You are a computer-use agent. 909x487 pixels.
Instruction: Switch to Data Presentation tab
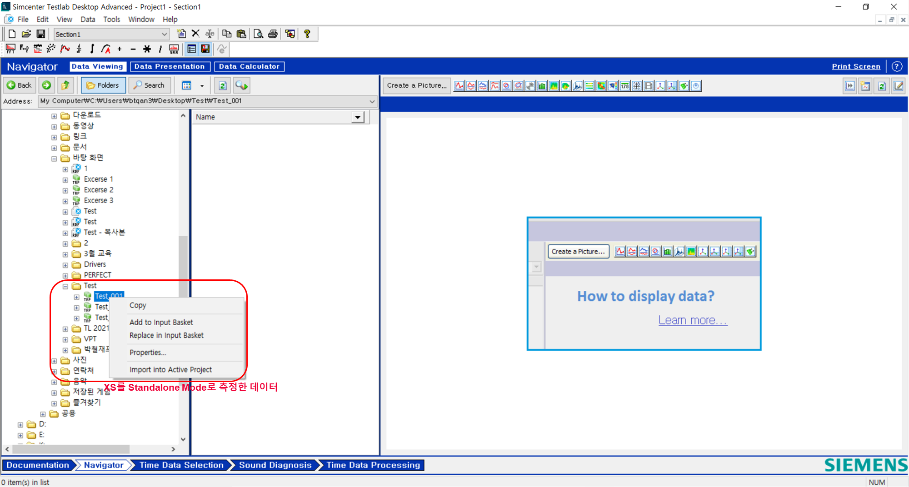pos(170,66)
